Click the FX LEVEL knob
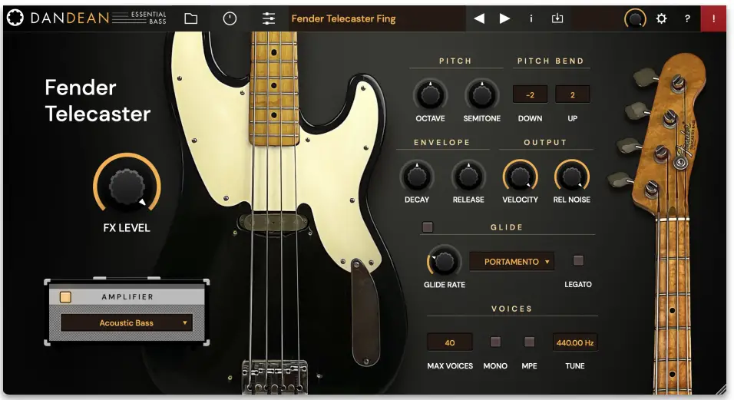 127,186
